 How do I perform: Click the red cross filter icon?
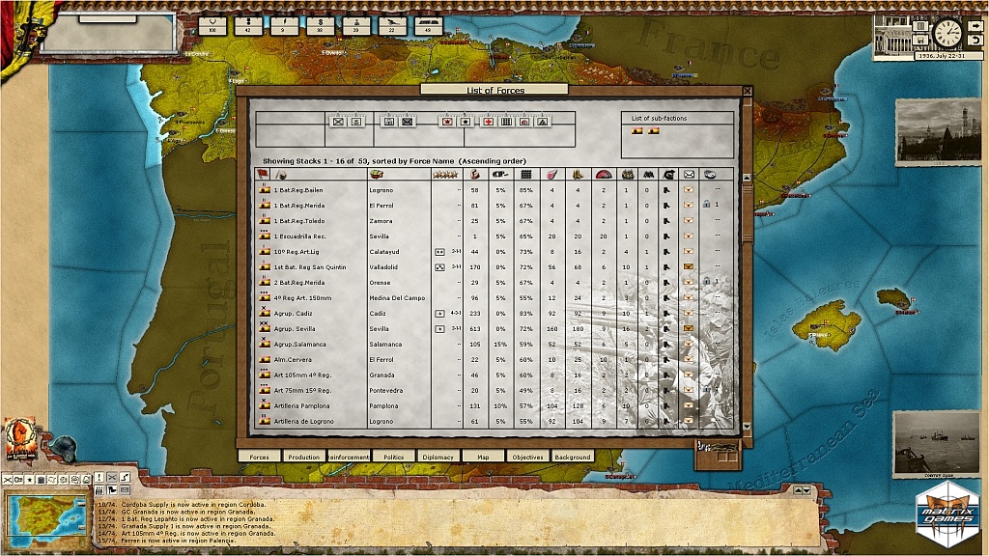(488, 122)
